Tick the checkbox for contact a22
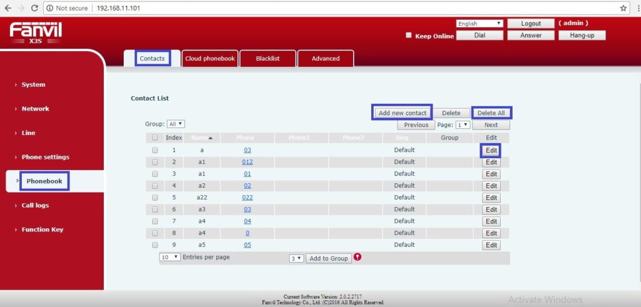 (x=155, y=198)
